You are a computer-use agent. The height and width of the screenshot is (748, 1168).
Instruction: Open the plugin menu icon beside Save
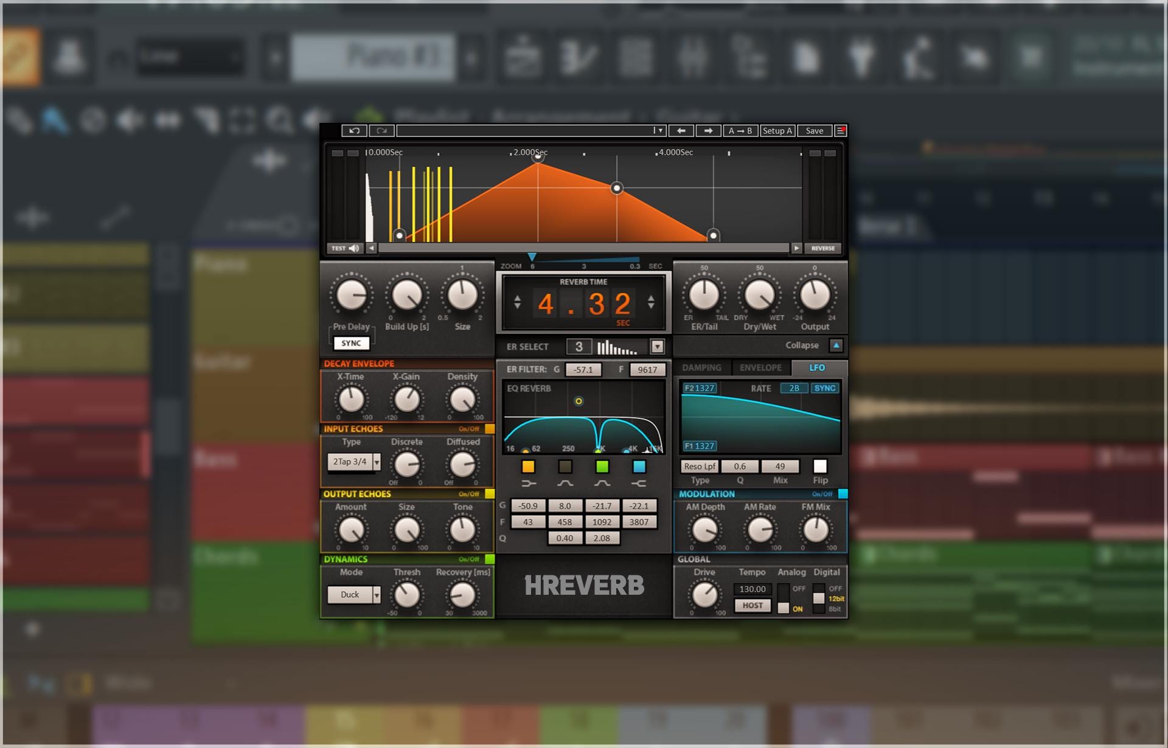pyautogui.click(x=841, y=131)
